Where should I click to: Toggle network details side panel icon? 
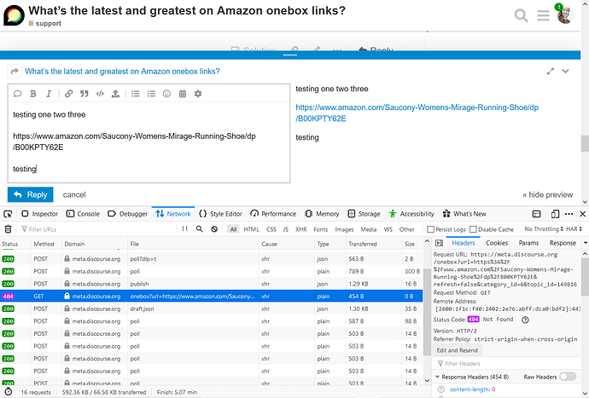439,243
